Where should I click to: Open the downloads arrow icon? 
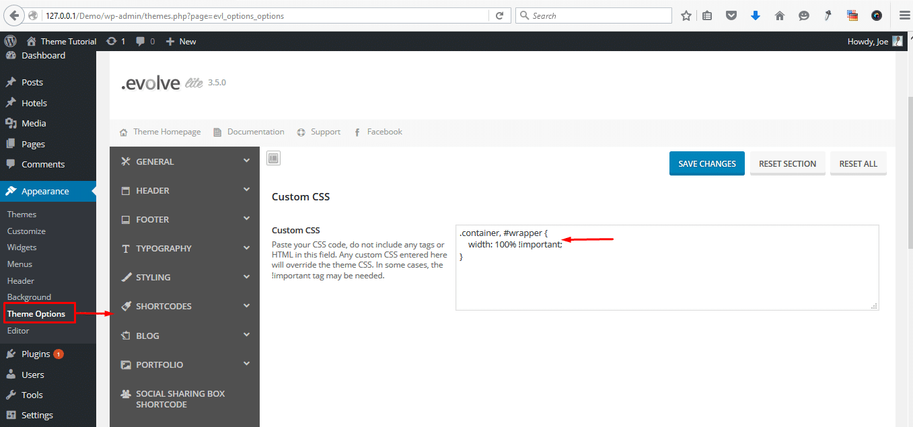(756, 15)
